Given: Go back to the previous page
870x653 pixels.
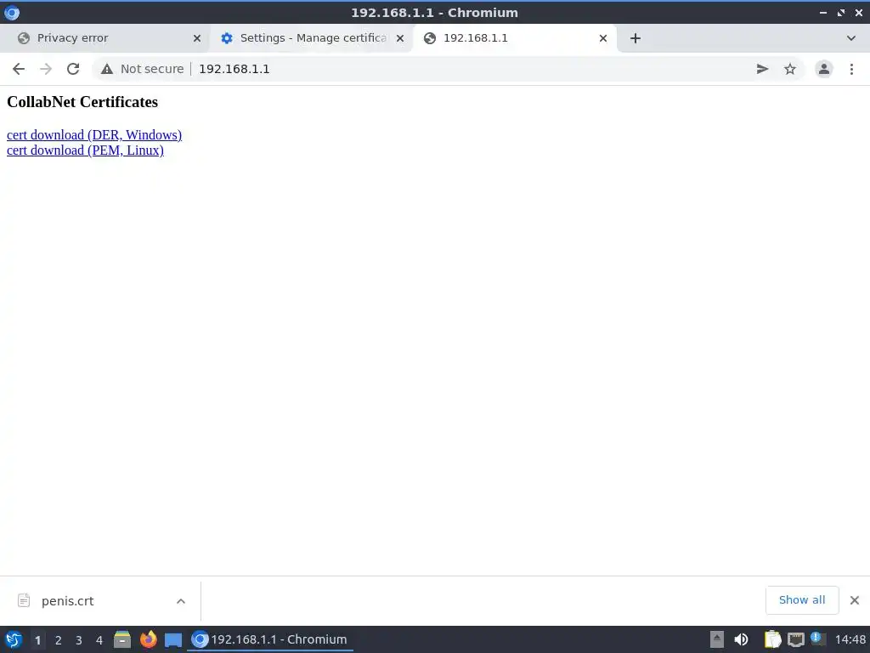Looking at the screenshot, I should click(x=19, y=69).
